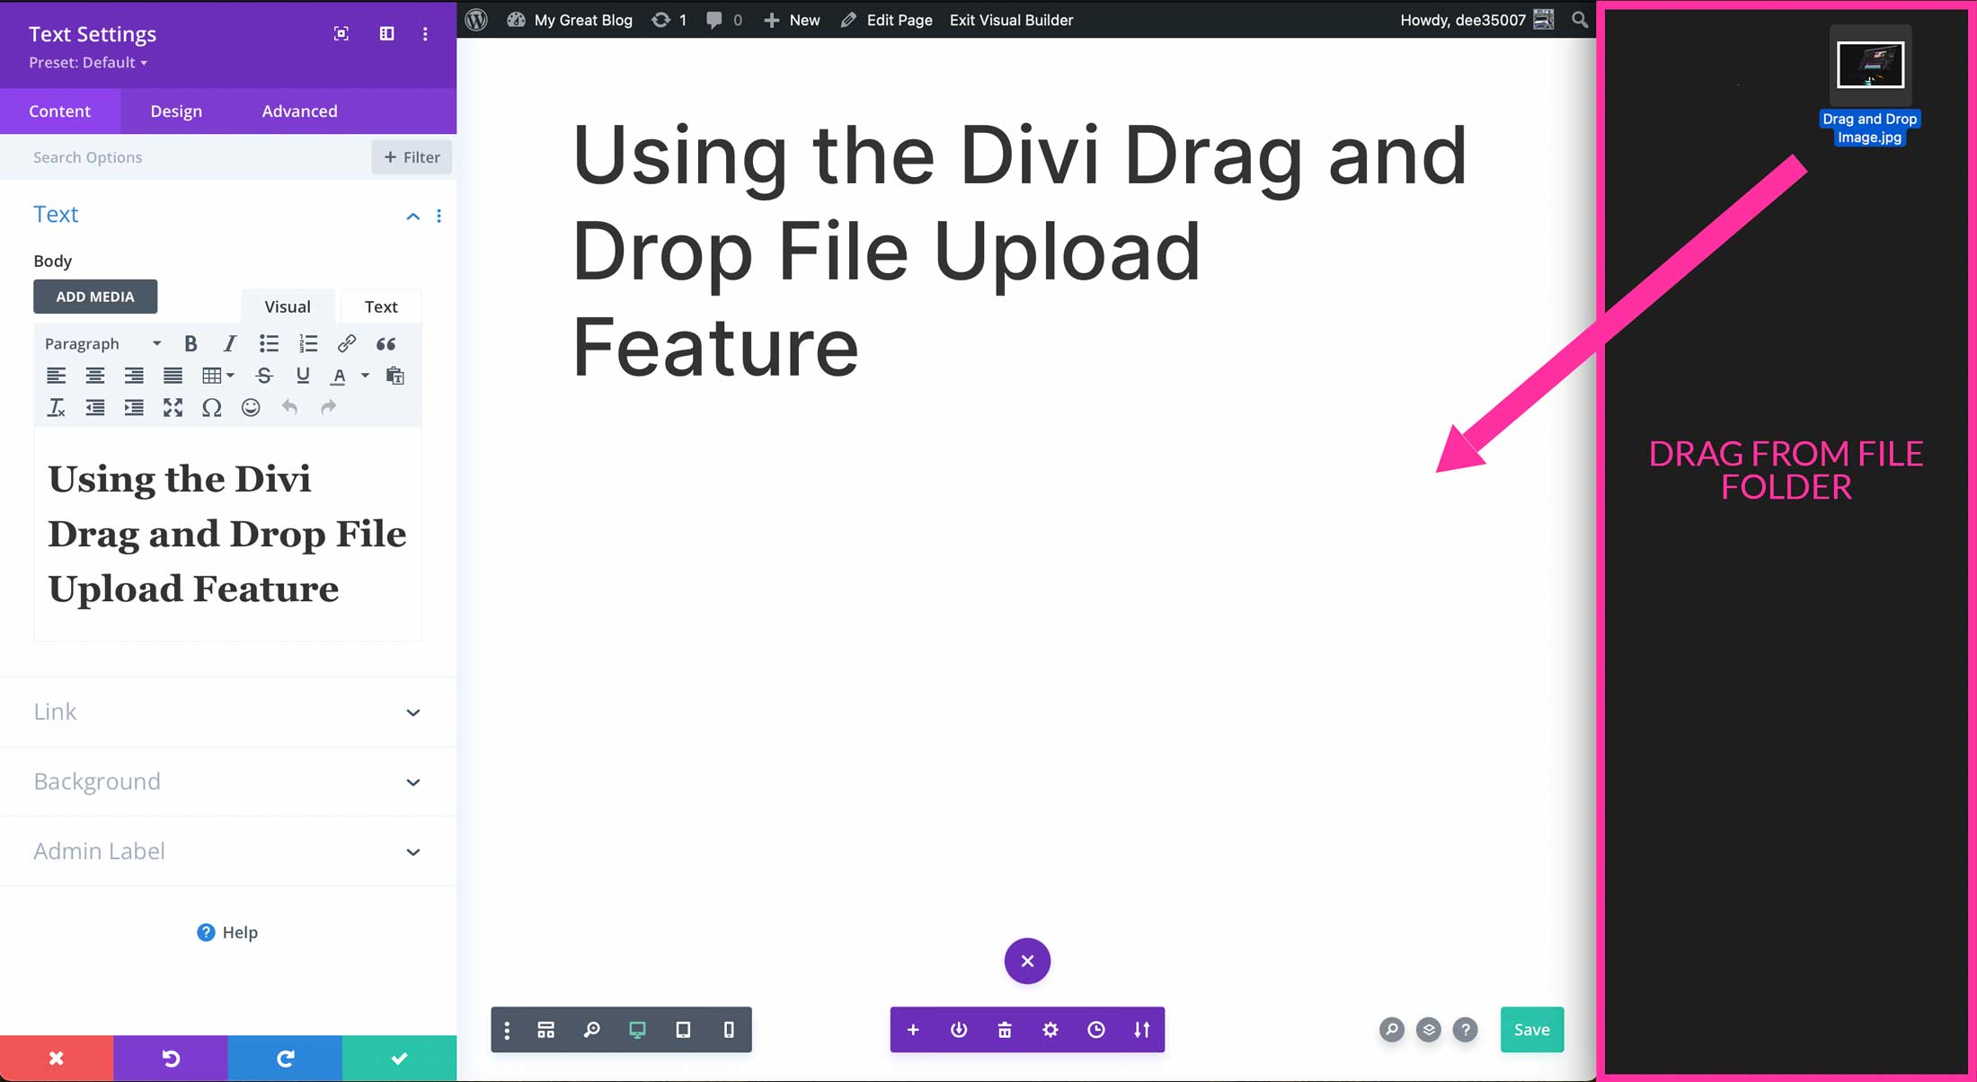Screen dimensions: 1977x1082
Task: Toggle Text editor mode
Action: click(380, 306)
